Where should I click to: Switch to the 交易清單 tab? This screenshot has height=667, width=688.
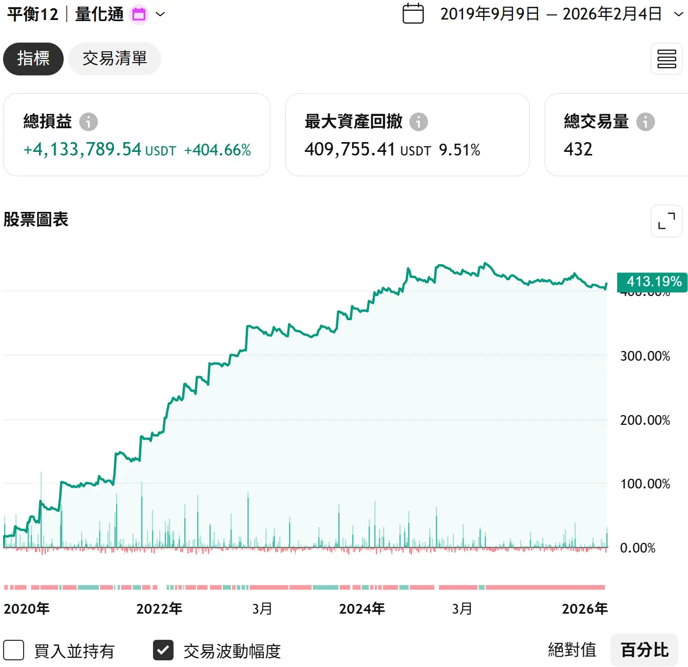click(x=114, y=59)
